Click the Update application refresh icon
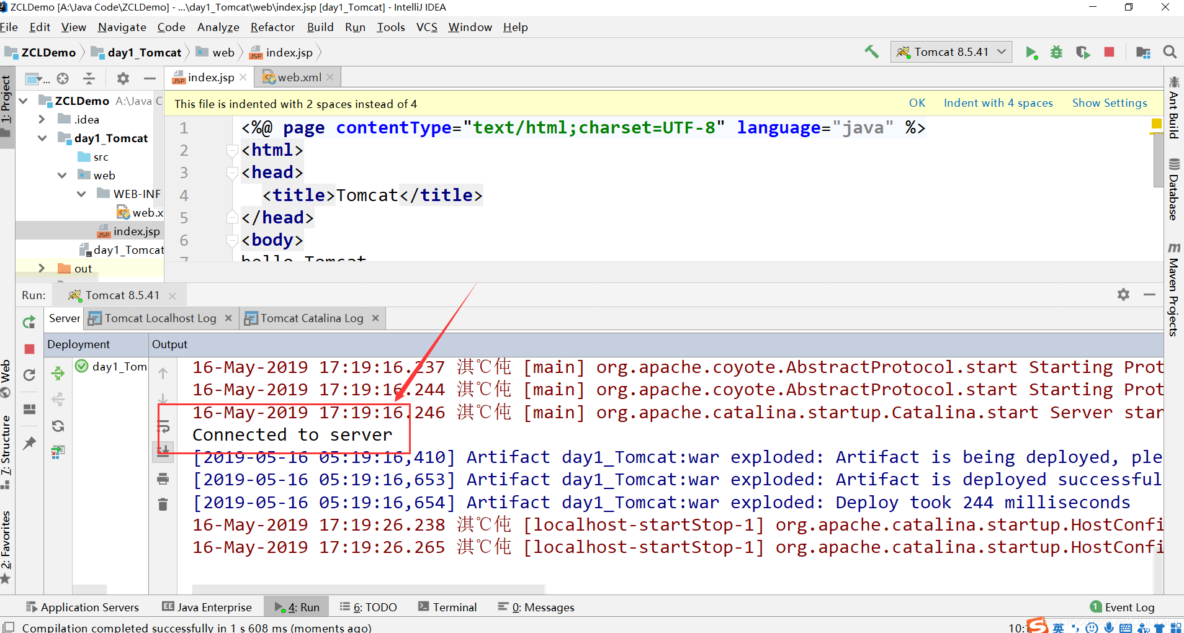This screenshot has width=1184, height=633. click(29, 375)
